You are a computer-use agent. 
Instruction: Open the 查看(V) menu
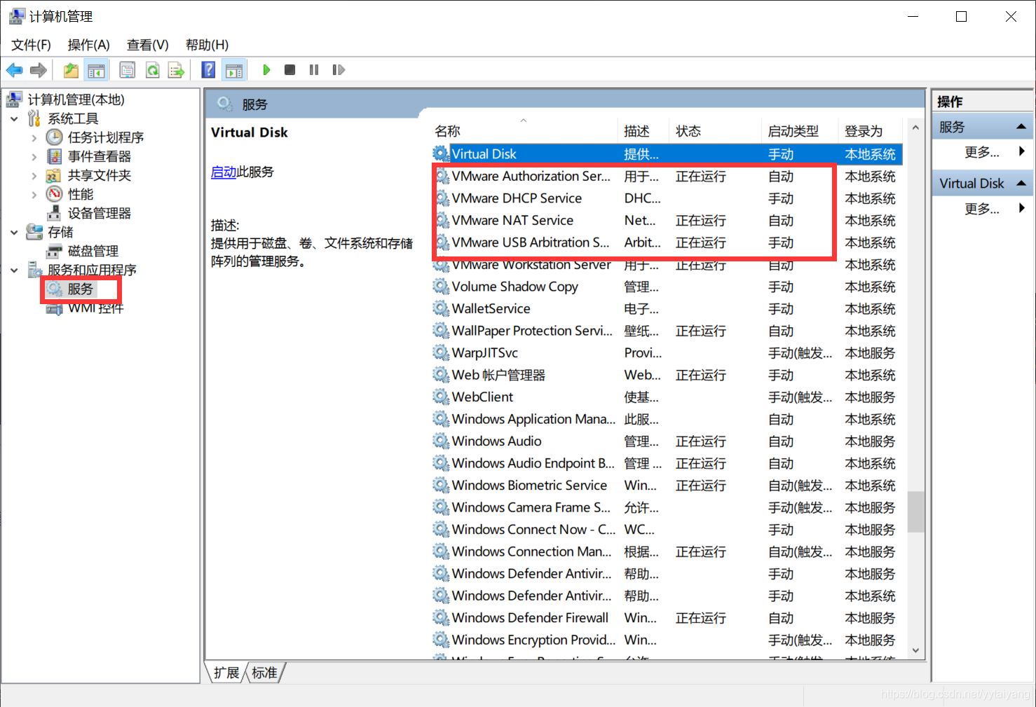pyautogui.click(x=147, y=45)
